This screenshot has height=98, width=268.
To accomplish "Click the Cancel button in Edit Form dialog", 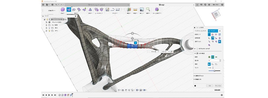I will point(218,86).
